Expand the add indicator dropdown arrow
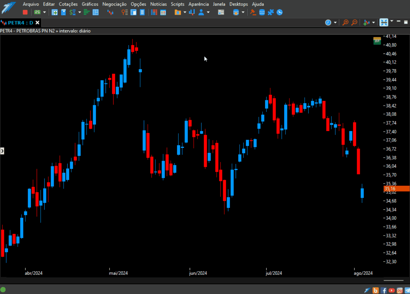Viewport: 410px width, 294px height. tap(374, 23)
